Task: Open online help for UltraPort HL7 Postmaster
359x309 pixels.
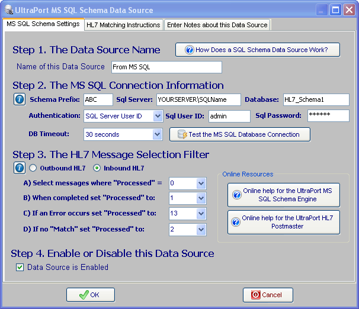Action: pyautogui.click(x=283, y=222)
